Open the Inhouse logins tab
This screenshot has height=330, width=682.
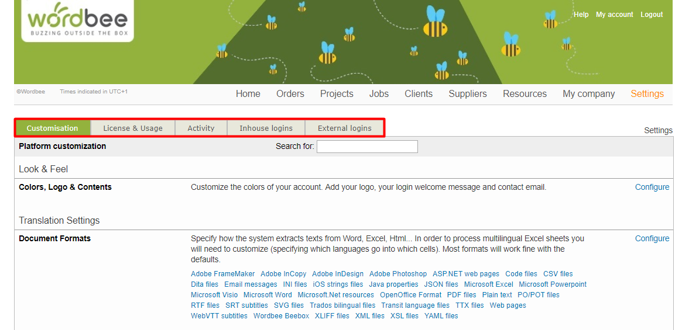pyautogui.click(x=266, y=128)
